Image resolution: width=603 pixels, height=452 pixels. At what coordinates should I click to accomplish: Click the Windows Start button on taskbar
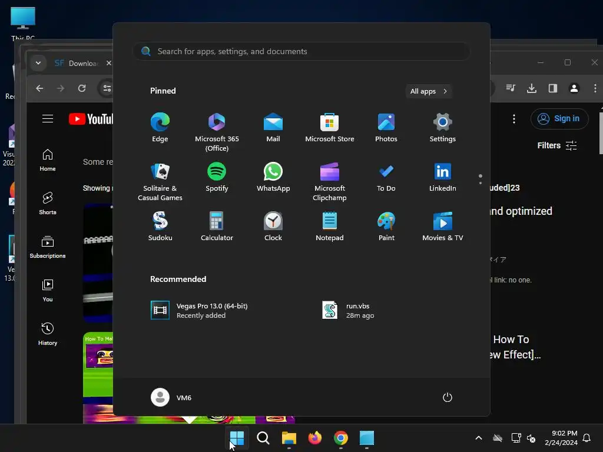point(237,438)
